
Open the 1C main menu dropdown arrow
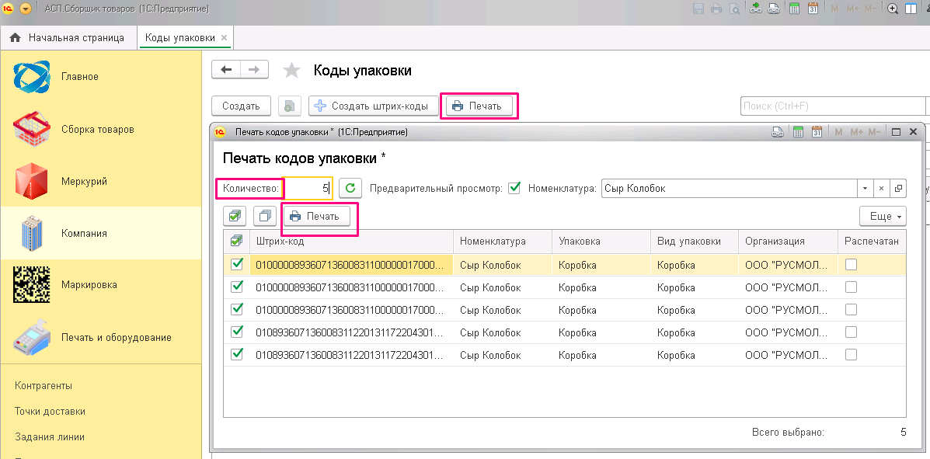(x=26, y=9)
